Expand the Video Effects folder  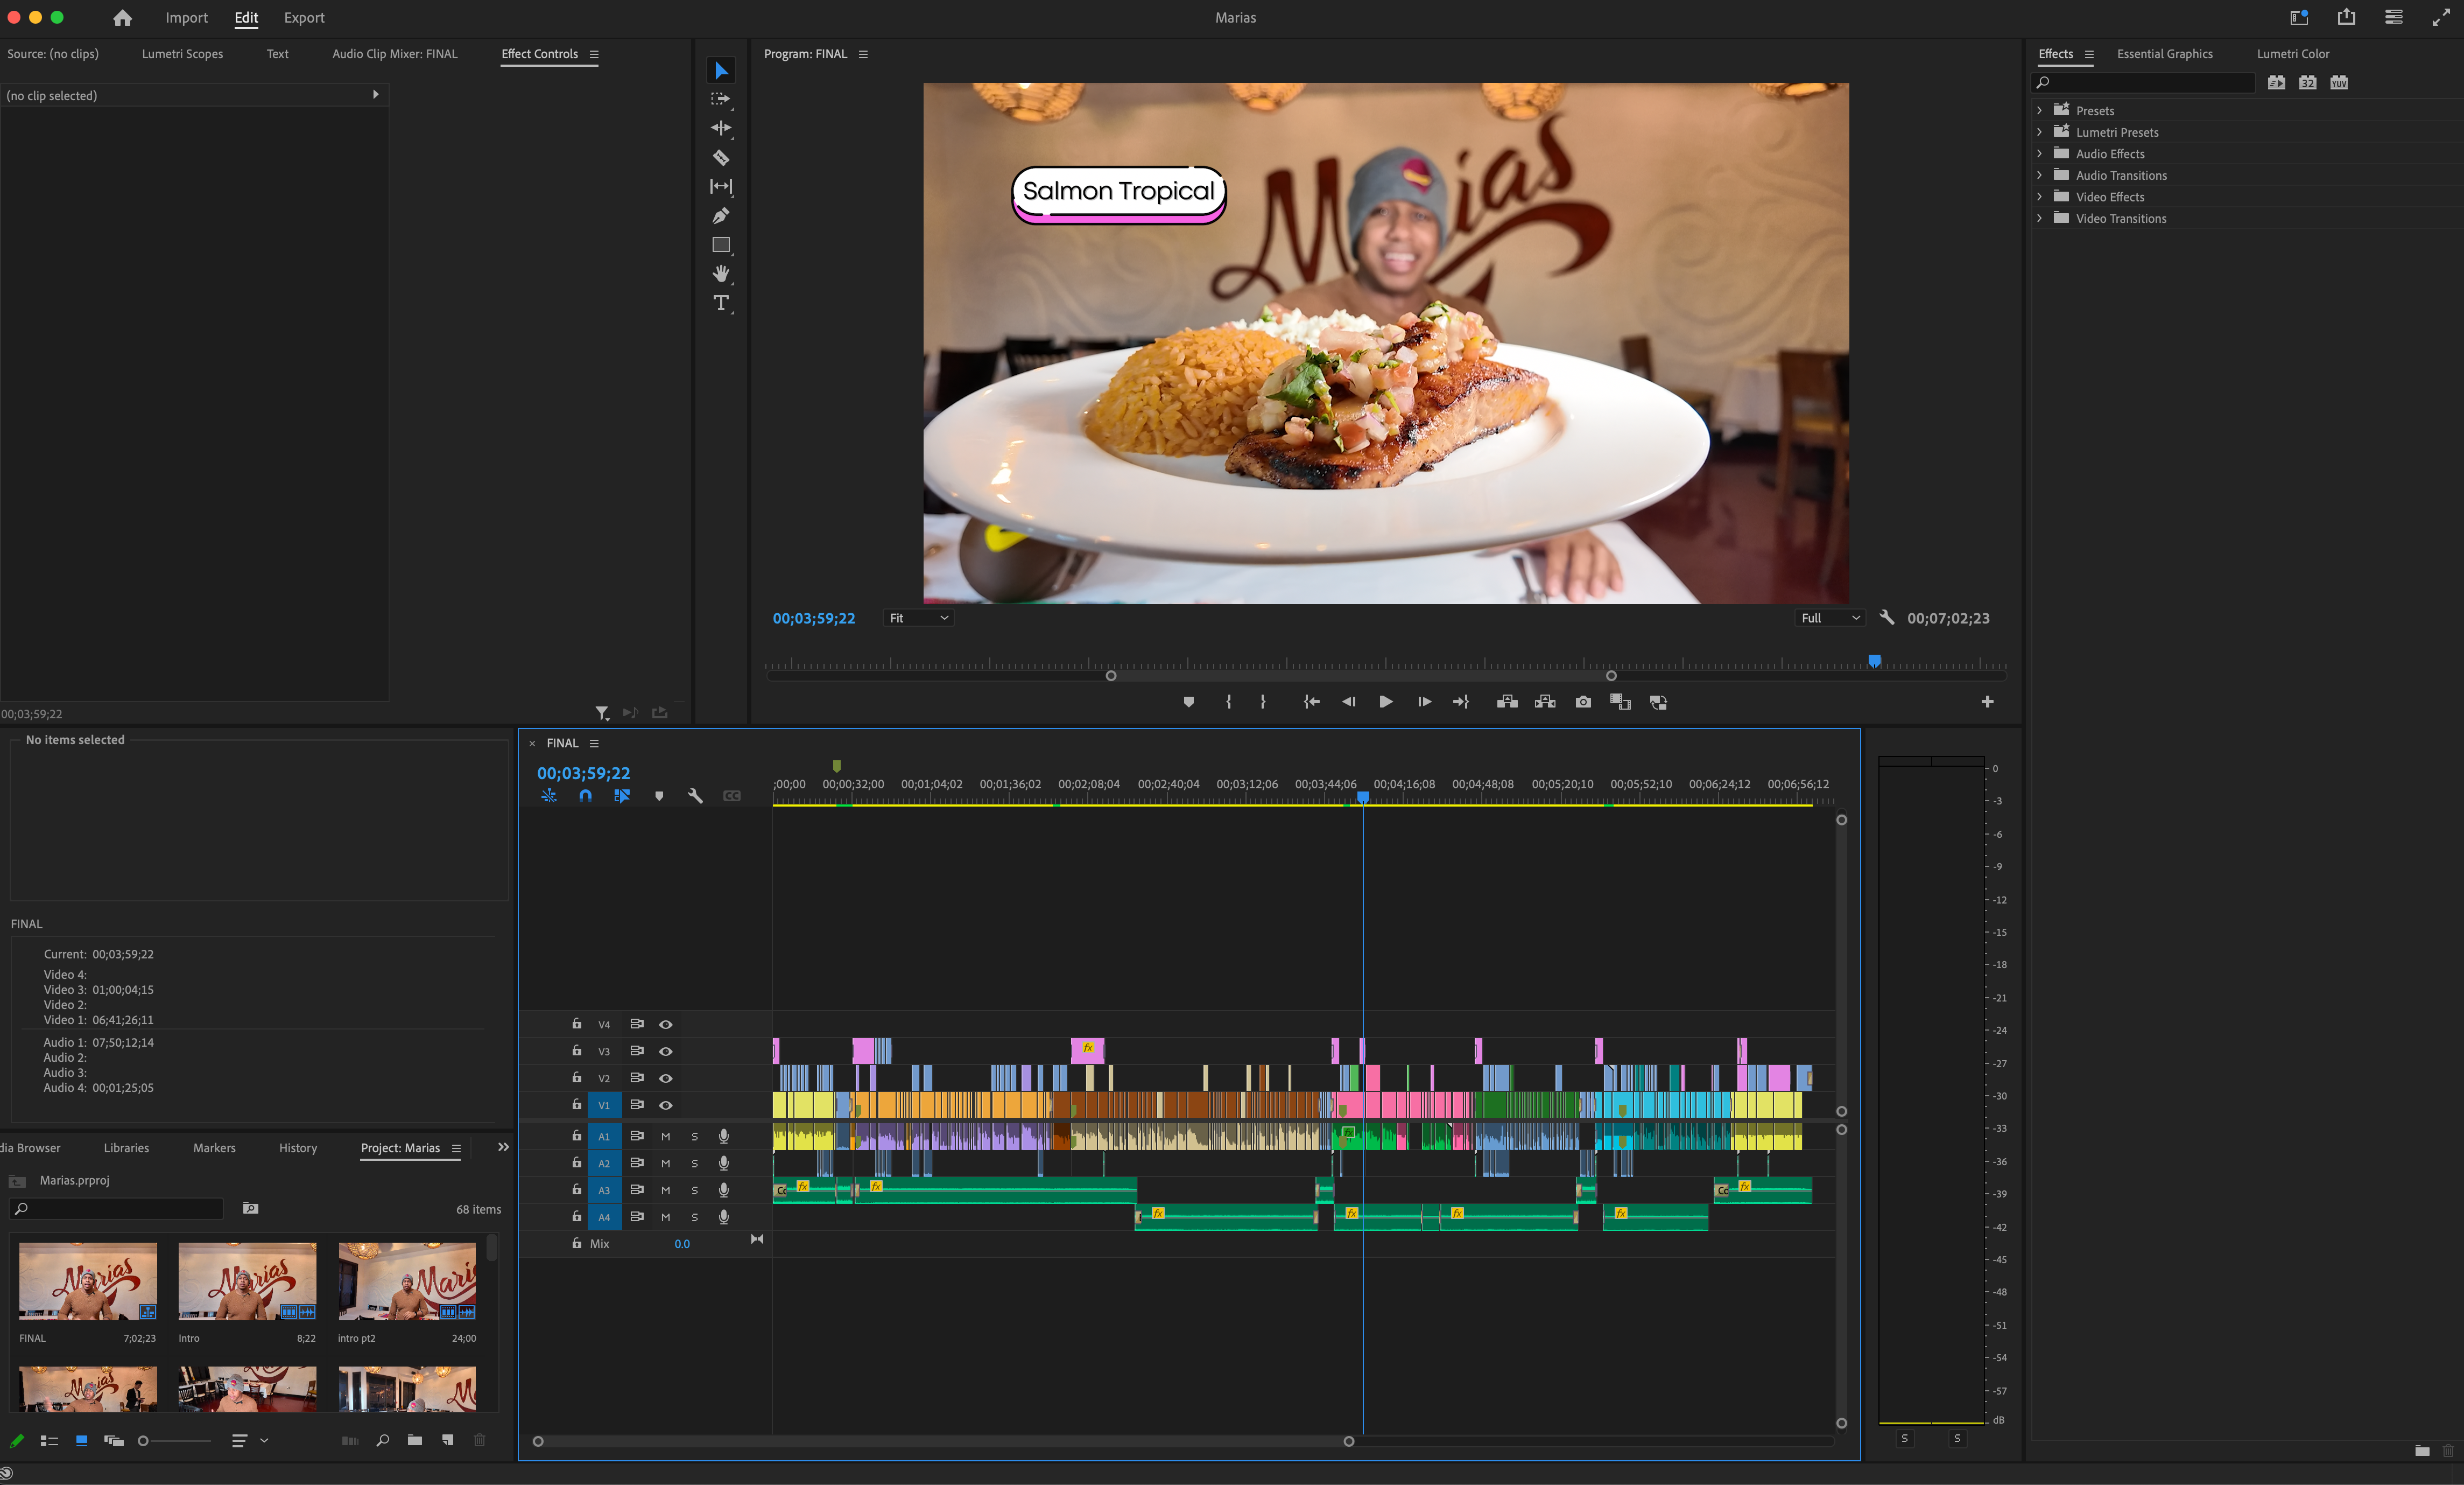[x=2039, y=196]
